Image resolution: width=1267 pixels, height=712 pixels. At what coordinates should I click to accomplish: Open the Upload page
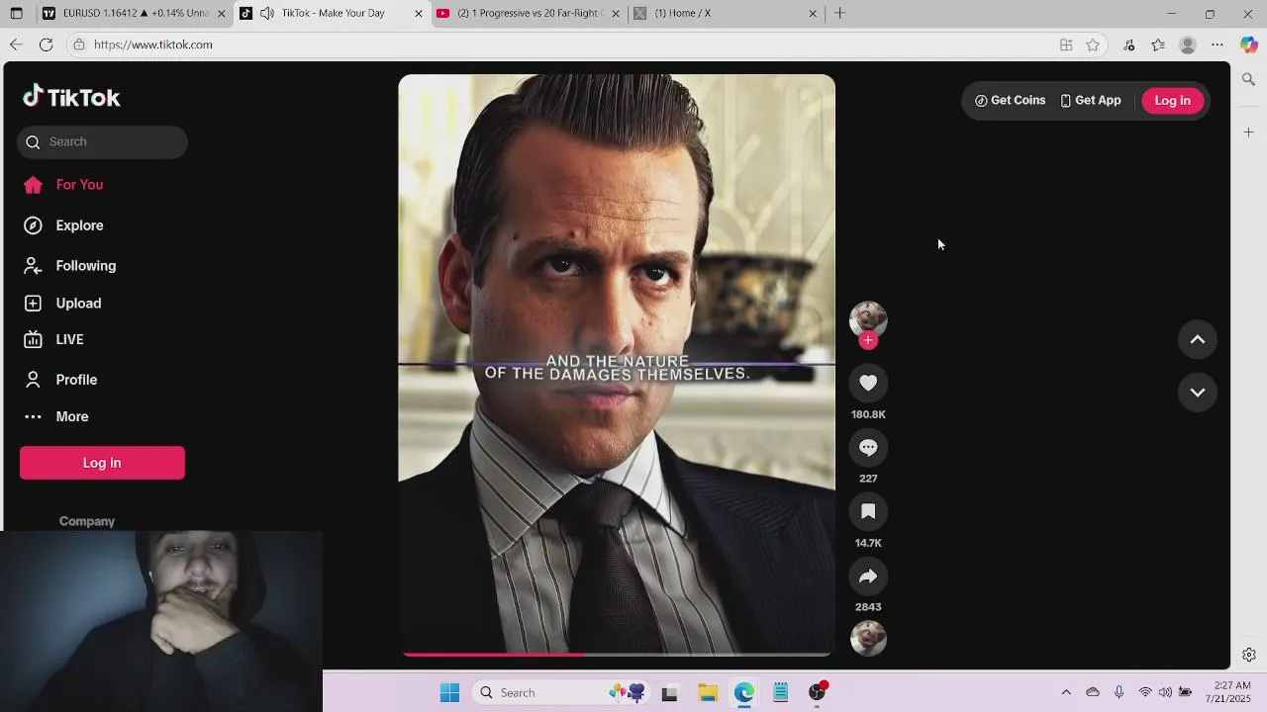coord(62,304)
